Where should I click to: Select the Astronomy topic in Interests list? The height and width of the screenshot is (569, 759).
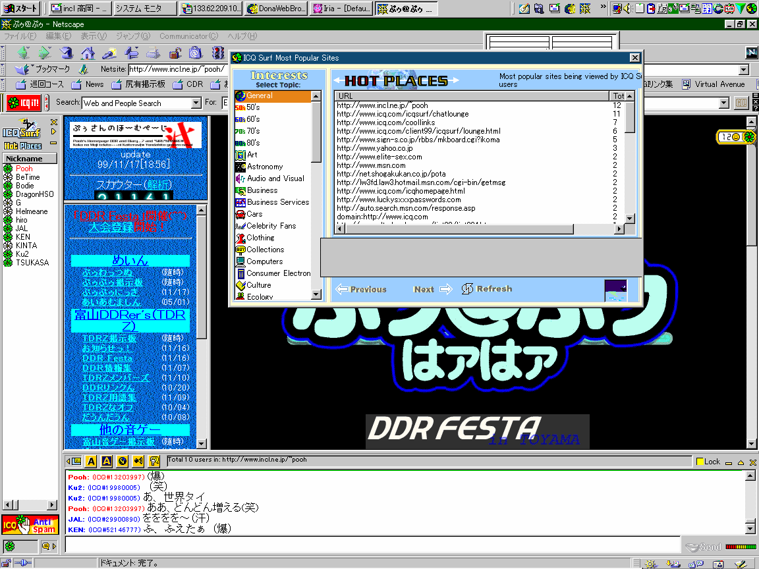point(264,167)
